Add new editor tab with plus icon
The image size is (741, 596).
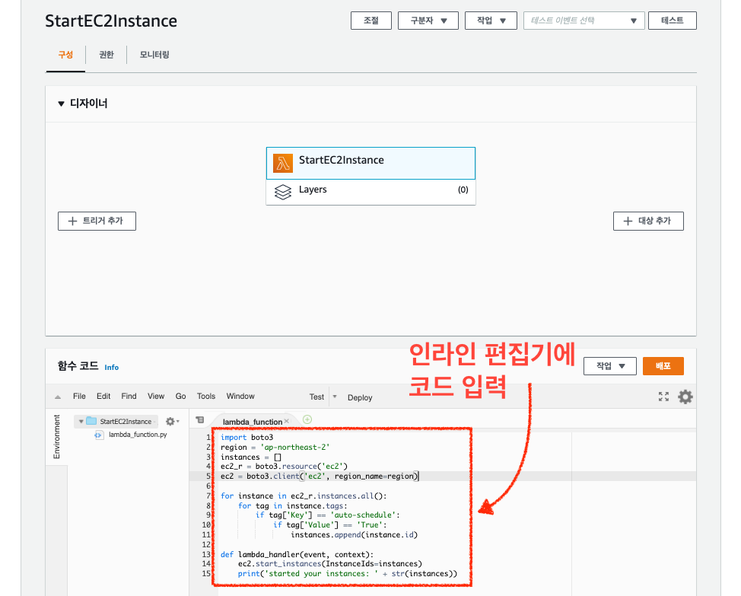click(x=307, y=419)
